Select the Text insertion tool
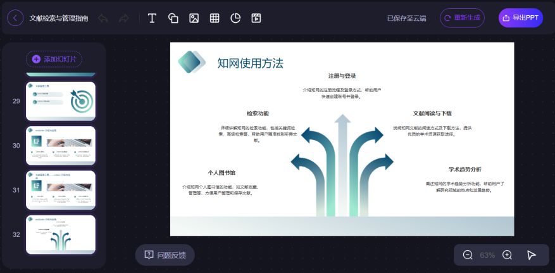This screenshot has width=555, height=273. pos(153,18)
